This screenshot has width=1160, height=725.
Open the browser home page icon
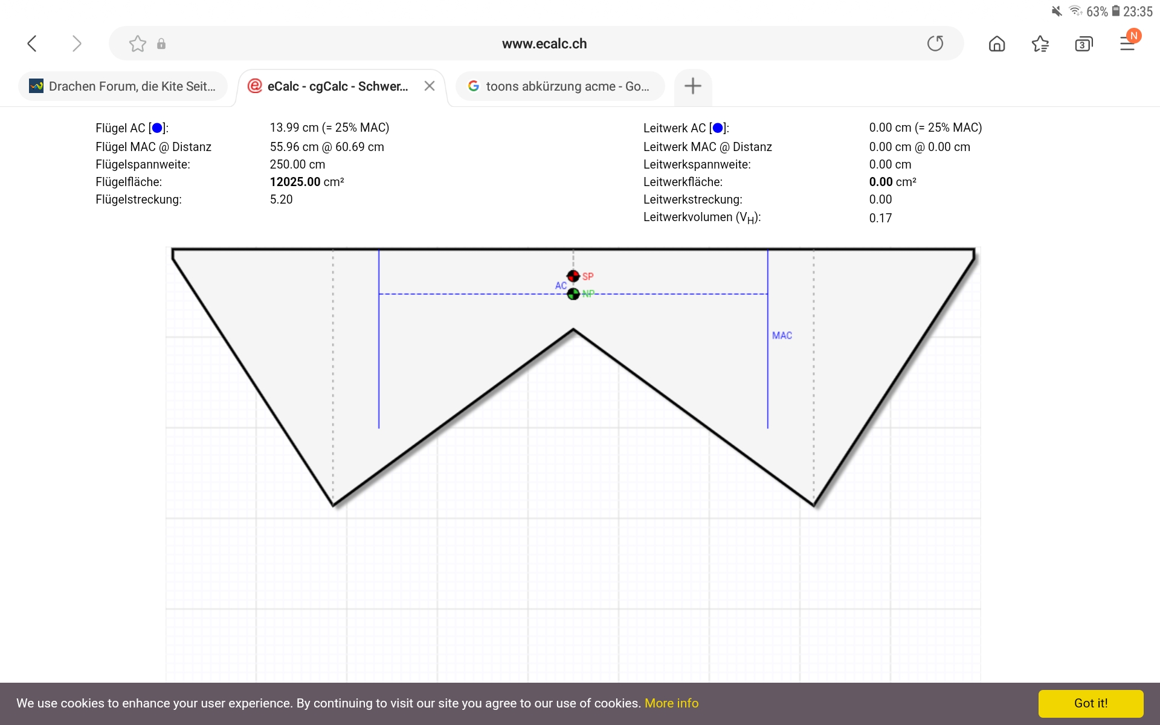(997, 43)
